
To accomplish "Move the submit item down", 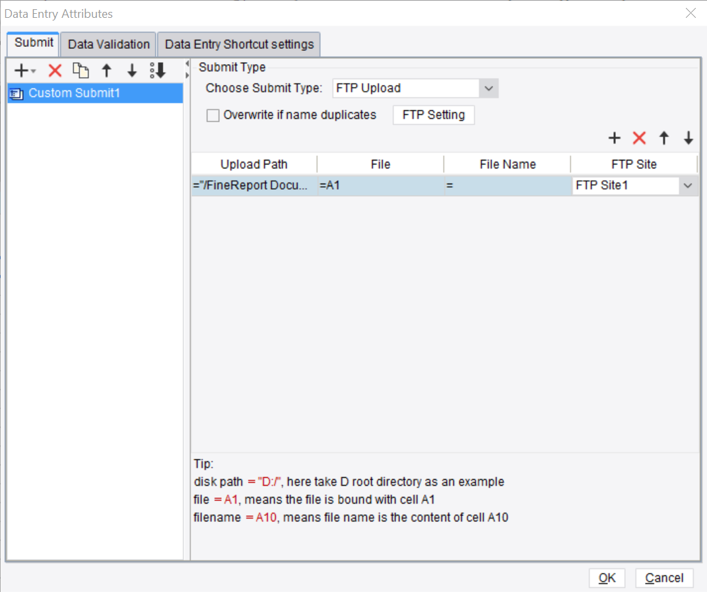I will point(131,71).
